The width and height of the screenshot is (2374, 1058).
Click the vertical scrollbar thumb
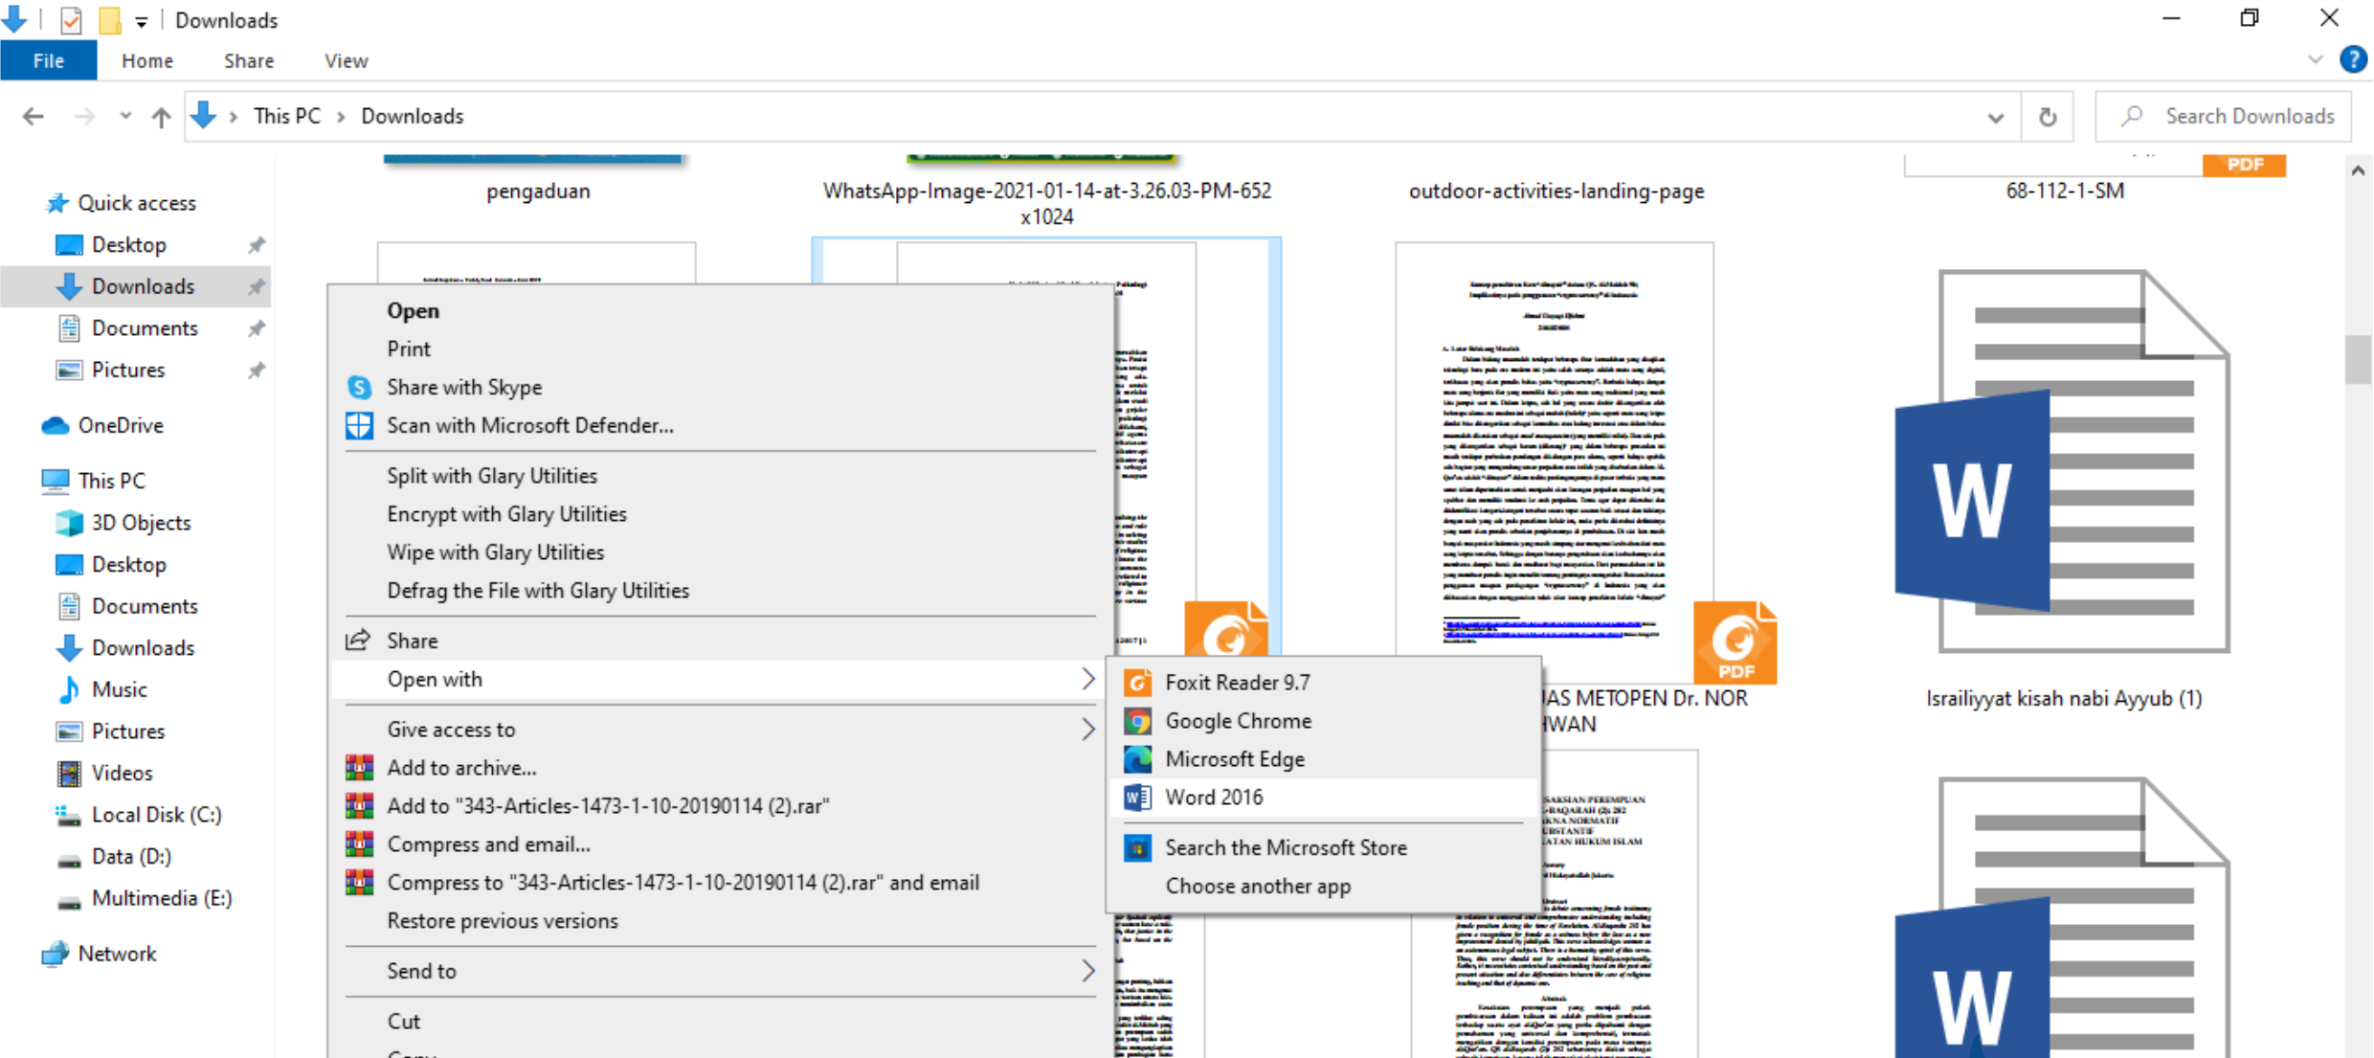[x=2358, y=359]
